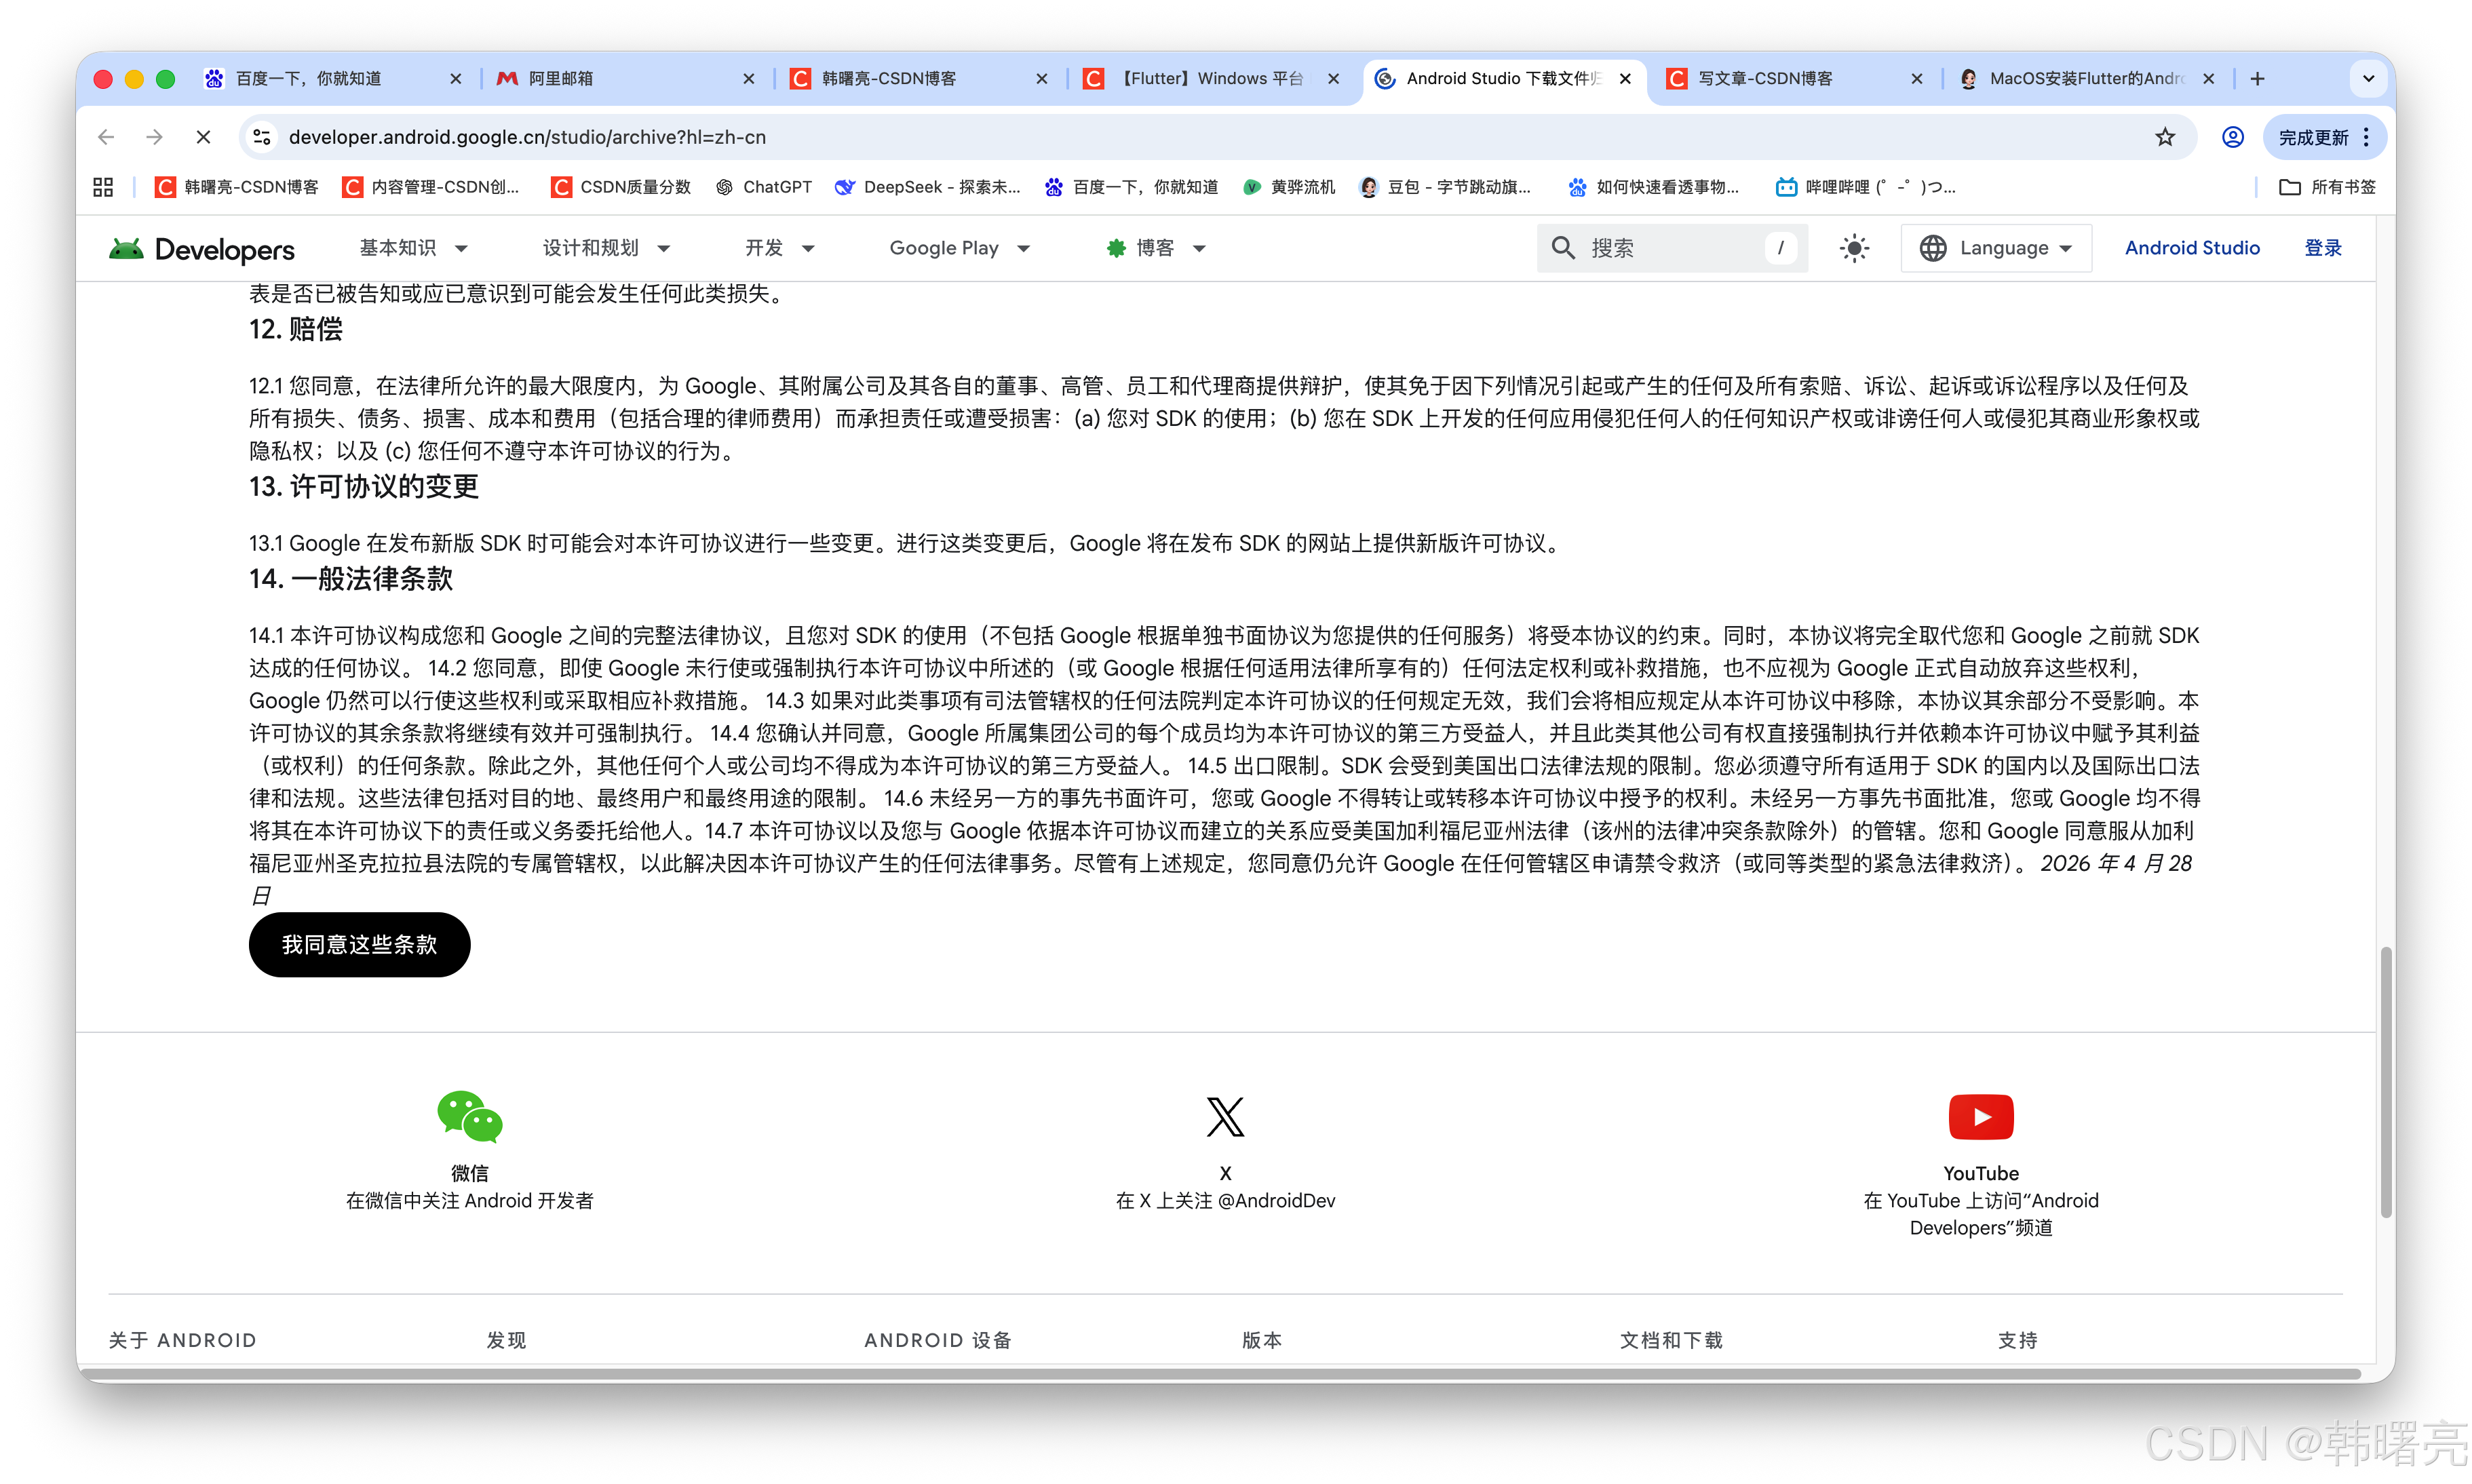Click the address bar URL
This screenshot has width=2472, height=1484.
[527, 137]
